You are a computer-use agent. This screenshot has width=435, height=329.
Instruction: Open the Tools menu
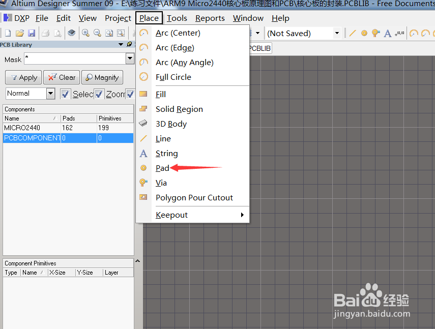point(177,18)
